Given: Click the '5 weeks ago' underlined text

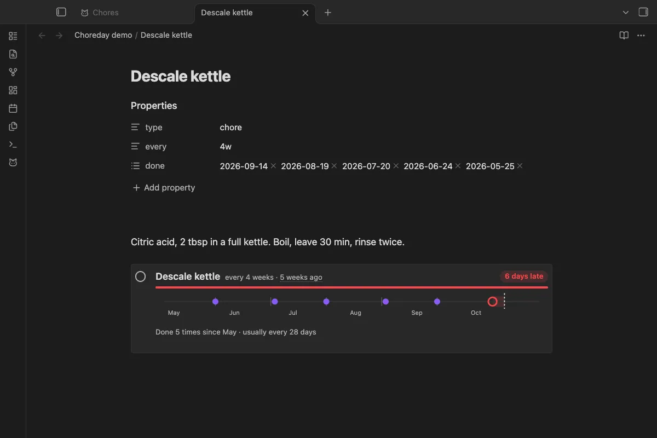Looking at the screenshot, I should [x=301, y=277].
